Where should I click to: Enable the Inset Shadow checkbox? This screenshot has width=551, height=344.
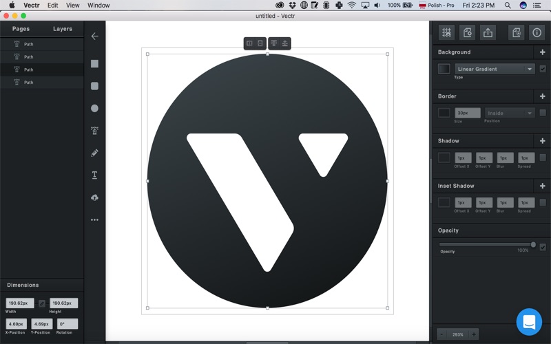coord(543,202)
